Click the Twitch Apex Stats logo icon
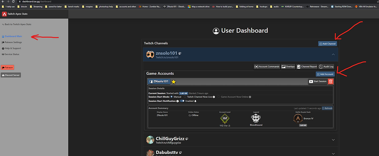Viewport: 379px width, 156px height. (4, 14)
